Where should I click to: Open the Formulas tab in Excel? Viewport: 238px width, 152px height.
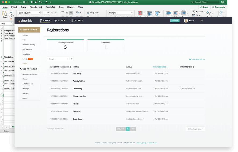[51, 7]
